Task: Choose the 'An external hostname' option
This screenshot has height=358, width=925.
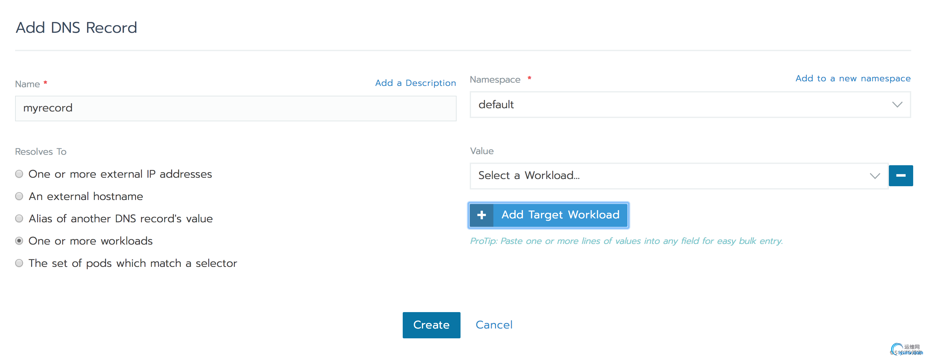Action: click(x=19, y=196)
